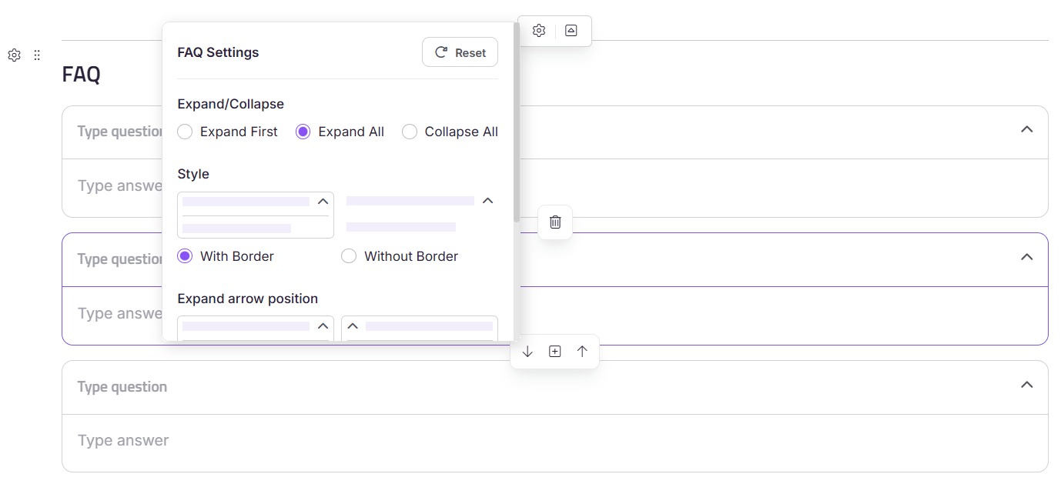1061x484 pixels.
Task: Click the 'Style' section label
Action: point(193,174)
